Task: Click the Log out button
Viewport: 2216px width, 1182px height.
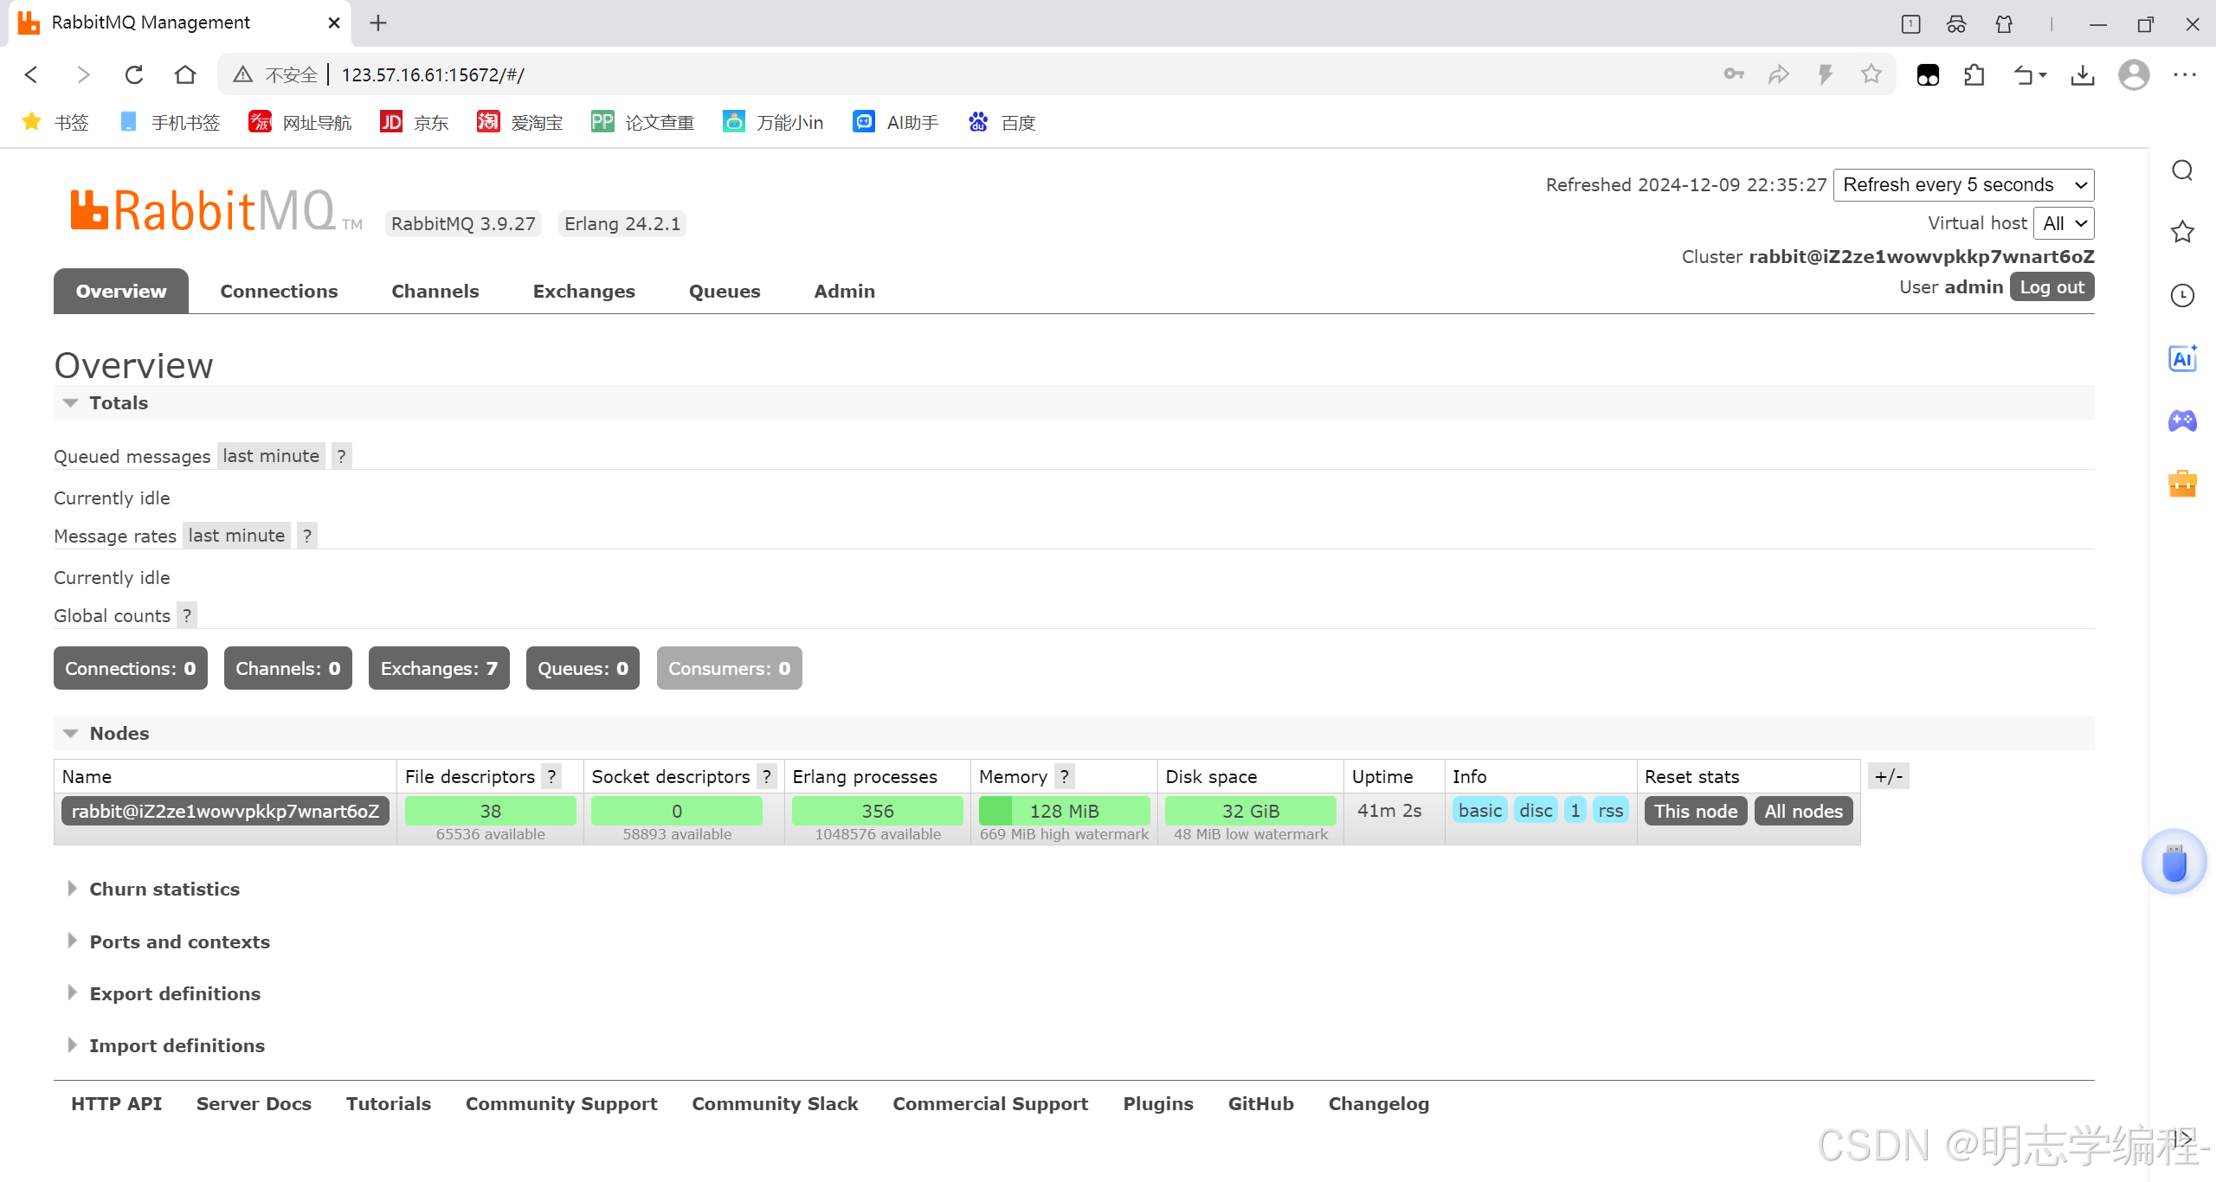Action: [2052, 287]
